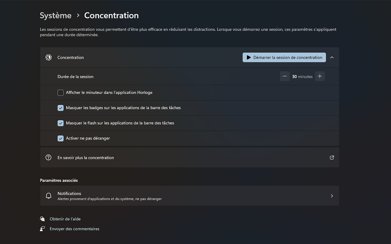Collapse the Concentration section chevron
This screenshot has height=244, width=391.
(x=332, y=57)
